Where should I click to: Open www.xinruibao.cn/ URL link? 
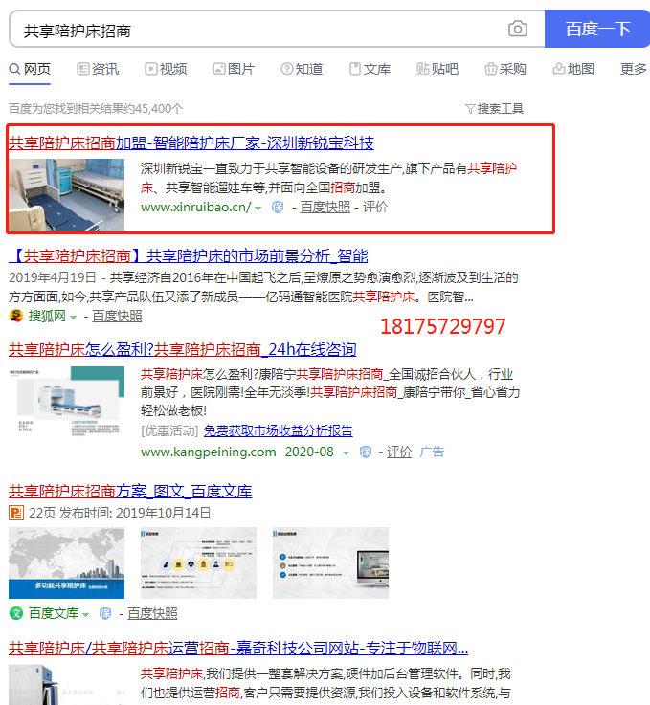click(195, 208)
